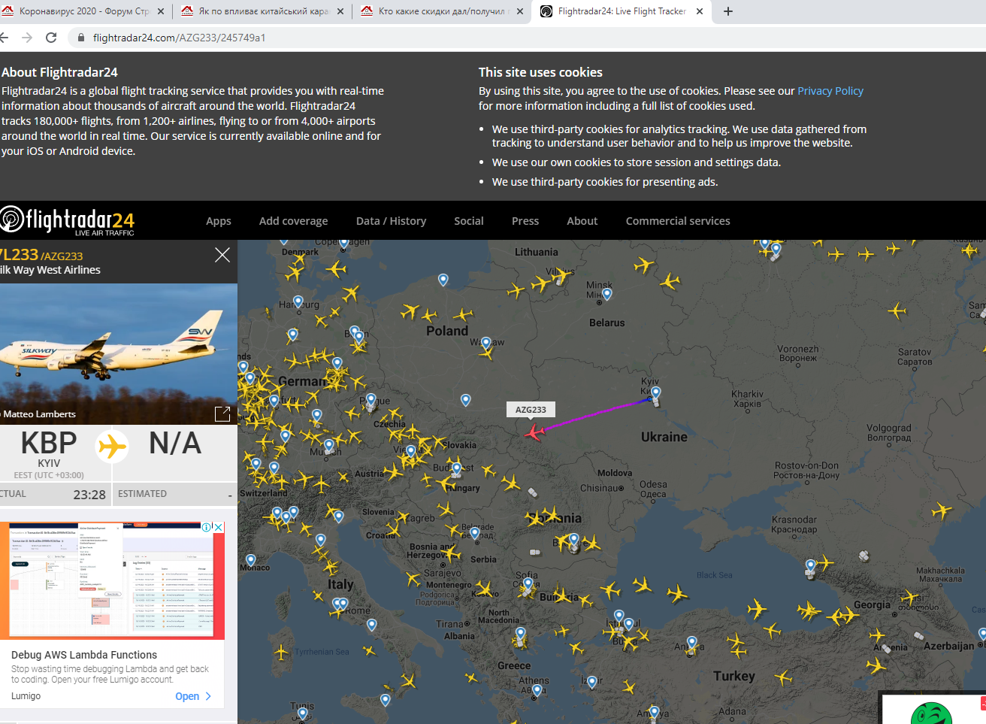The image size is (986, 724).
Task: Click the airport pin near Monaco
Action: 251,560
